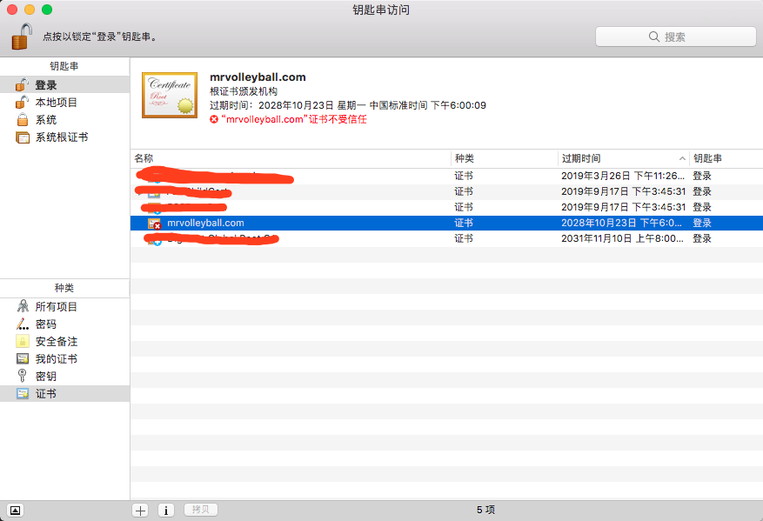This screenshot has width=763, height=521.
Task: Click the 根证书颁发机构 label
Action: point(244,91)
